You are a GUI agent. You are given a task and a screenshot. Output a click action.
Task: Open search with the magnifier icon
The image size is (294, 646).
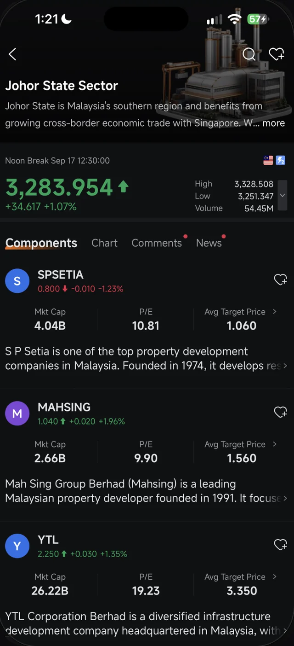[x=249, y=55]
